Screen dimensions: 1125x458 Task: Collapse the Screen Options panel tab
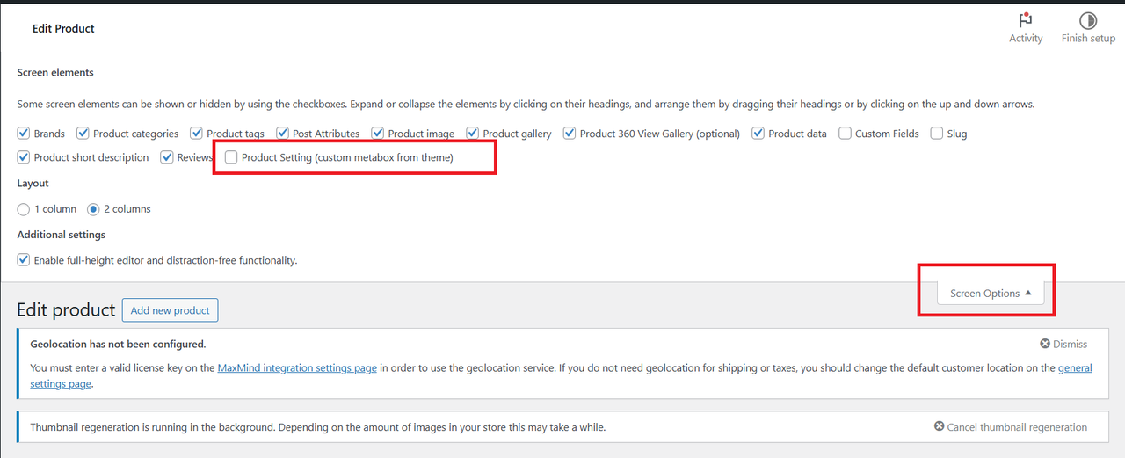991,294
